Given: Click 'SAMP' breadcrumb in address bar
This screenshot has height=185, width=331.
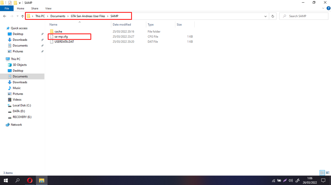Looking at the screenshot, I should (114, 16).
